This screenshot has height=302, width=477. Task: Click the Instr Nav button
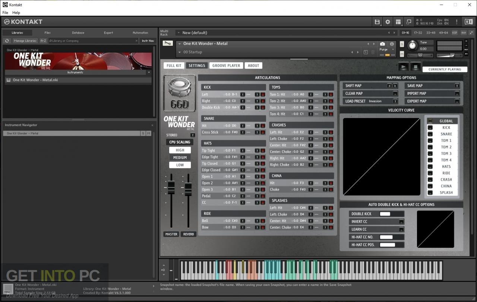(x=148, y=41)
